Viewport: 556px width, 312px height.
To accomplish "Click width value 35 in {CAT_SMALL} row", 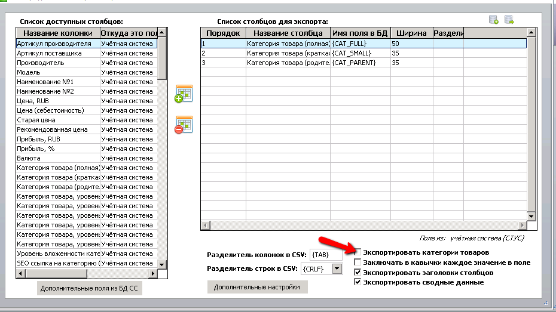I will click(x=411, y=53).
